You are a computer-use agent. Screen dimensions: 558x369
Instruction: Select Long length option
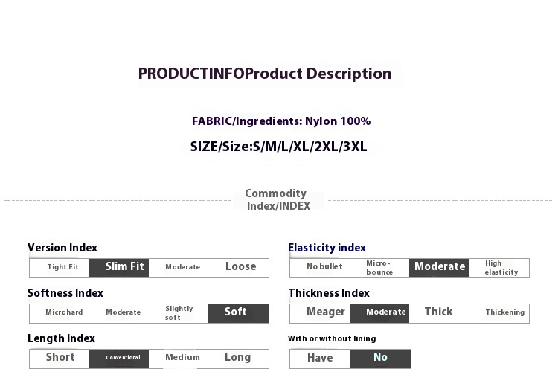[238, 357]
